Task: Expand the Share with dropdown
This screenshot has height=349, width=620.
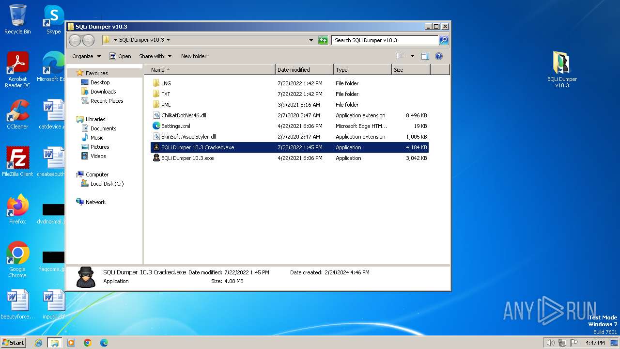Action: [x=155, y=56]
